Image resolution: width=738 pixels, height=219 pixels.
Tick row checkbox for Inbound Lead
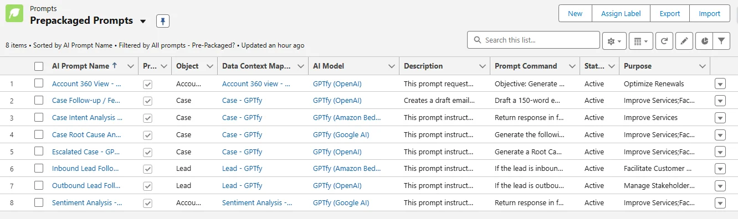coord(39,169)
